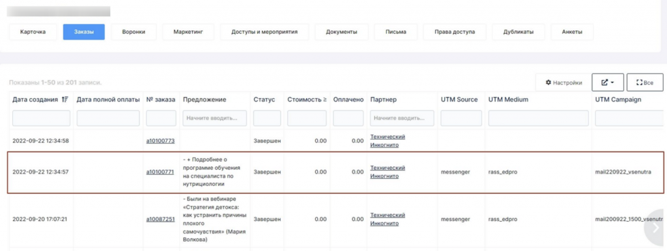Select the Заказы tab
The width and height of the screenshot is (667, 251).
click(x=84, y=32)
